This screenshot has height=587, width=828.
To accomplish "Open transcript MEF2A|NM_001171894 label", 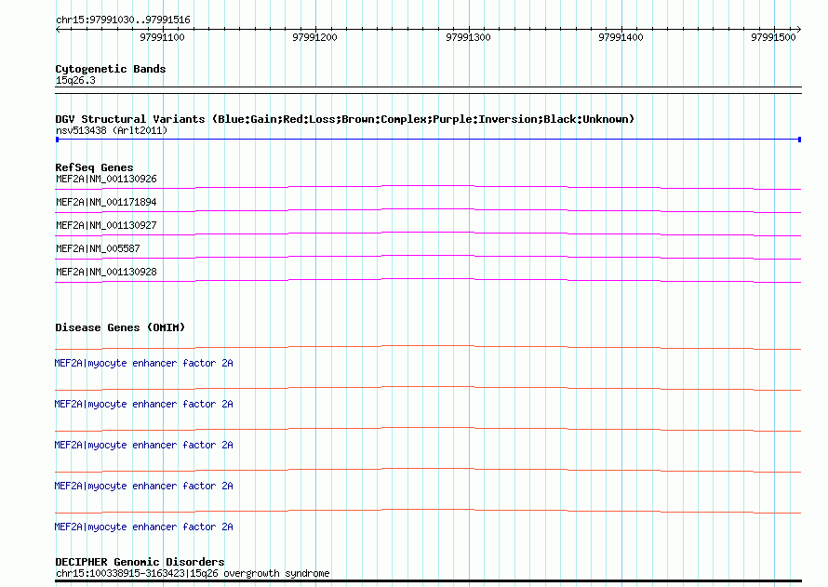I will 106,202.
